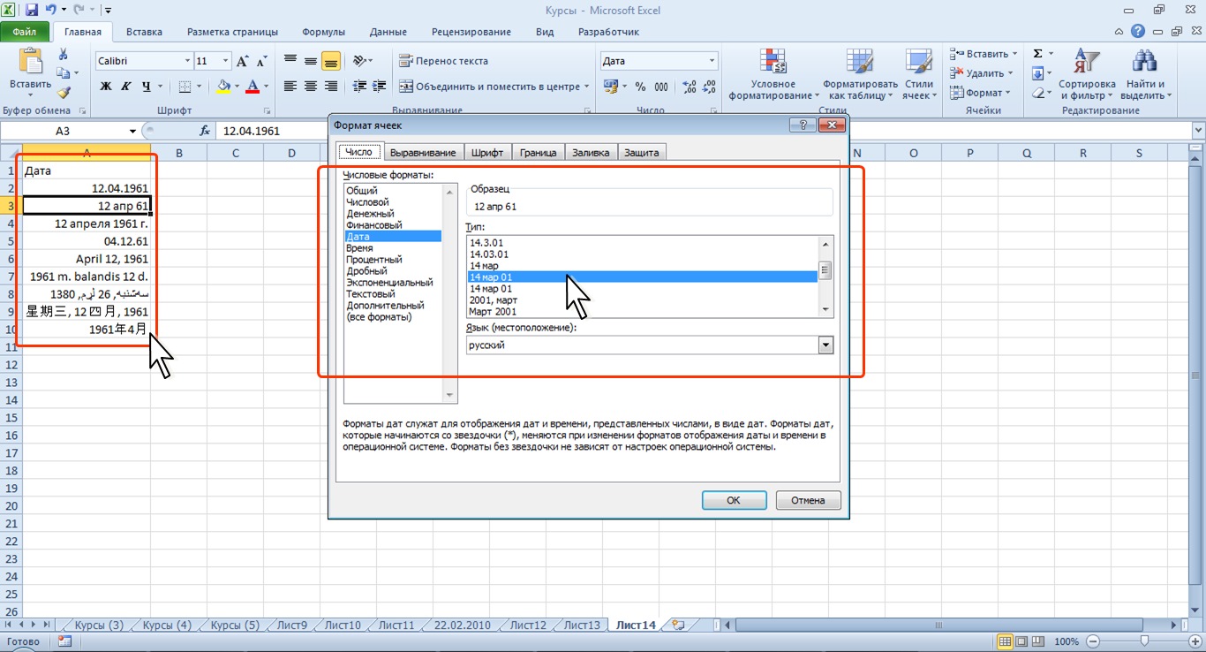Select Время in number formats list
The height and width of the screenshot is (652, 1206).
tap(359, 248)
